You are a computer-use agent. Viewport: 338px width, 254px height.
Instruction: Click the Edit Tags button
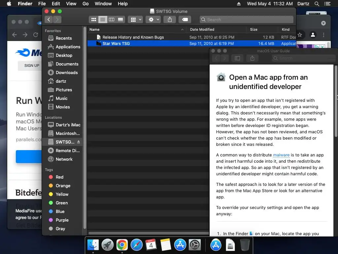[x=185, y=20]
